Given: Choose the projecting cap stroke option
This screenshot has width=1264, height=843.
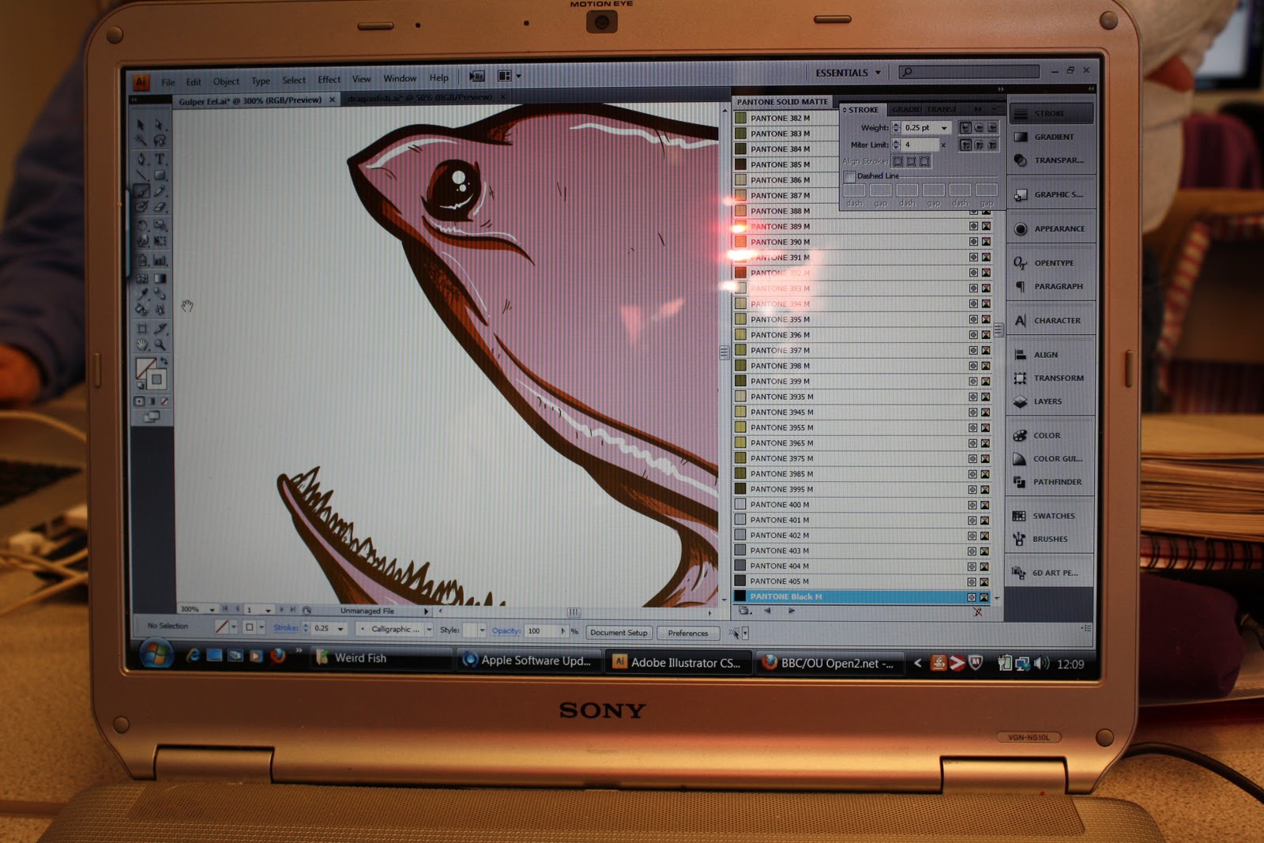Looking at the screenshot, I should [x=992, y=127].
